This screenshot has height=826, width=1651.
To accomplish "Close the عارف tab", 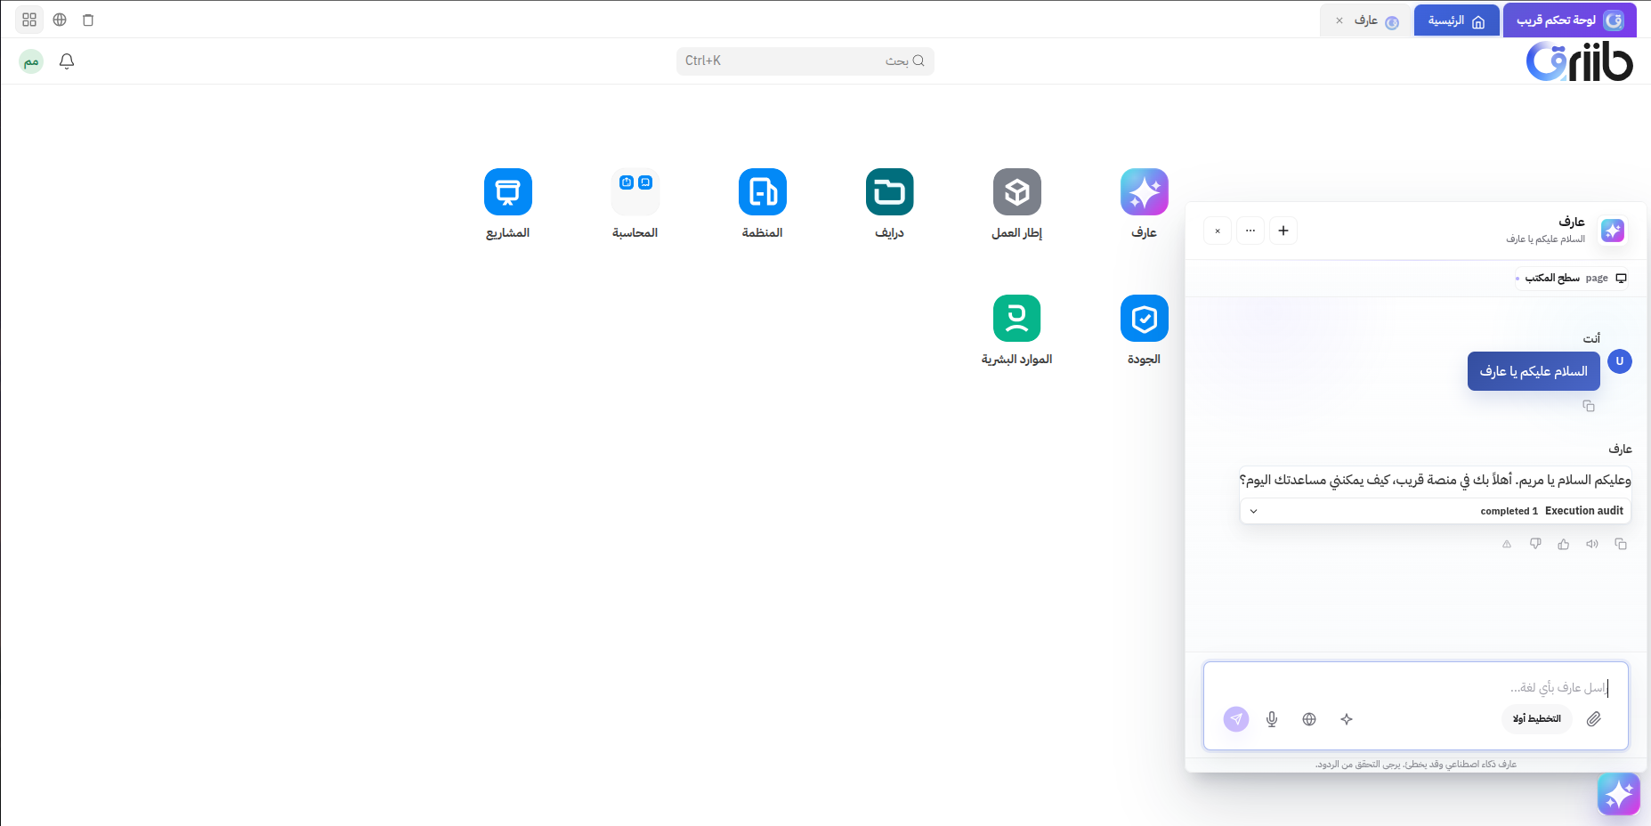I will coord(1339,20).
